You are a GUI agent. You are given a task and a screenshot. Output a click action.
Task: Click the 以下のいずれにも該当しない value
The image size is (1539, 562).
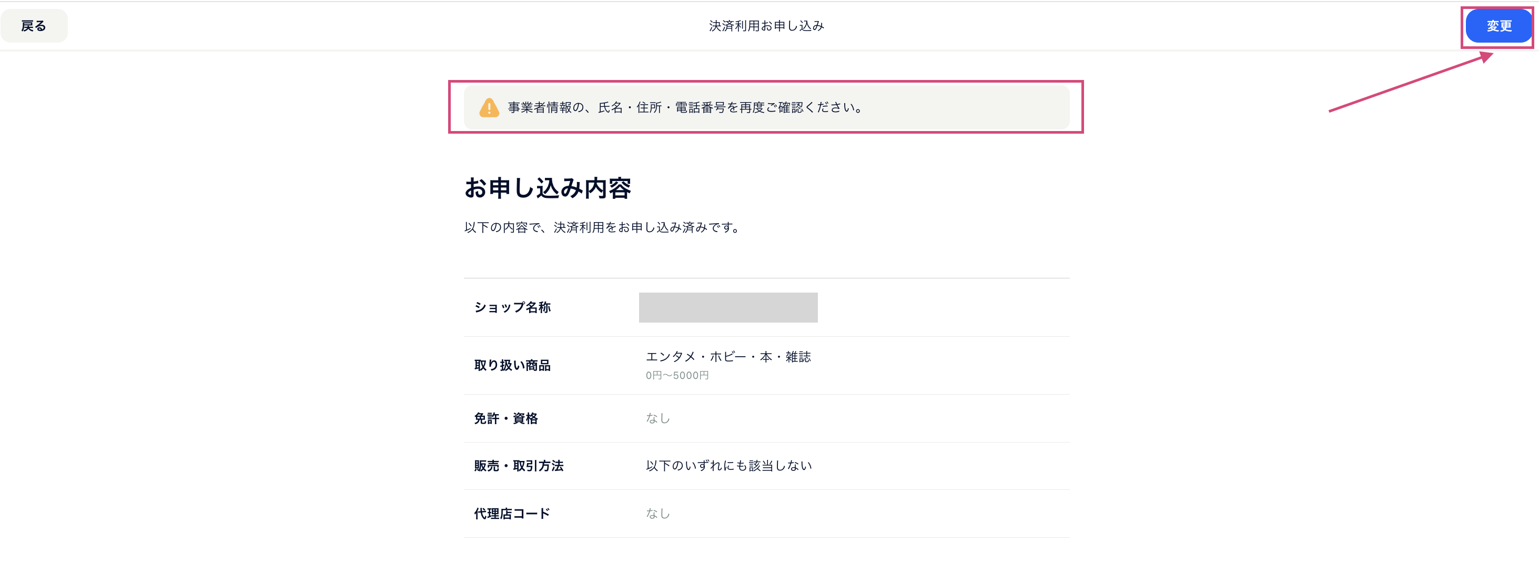(729, 466)
